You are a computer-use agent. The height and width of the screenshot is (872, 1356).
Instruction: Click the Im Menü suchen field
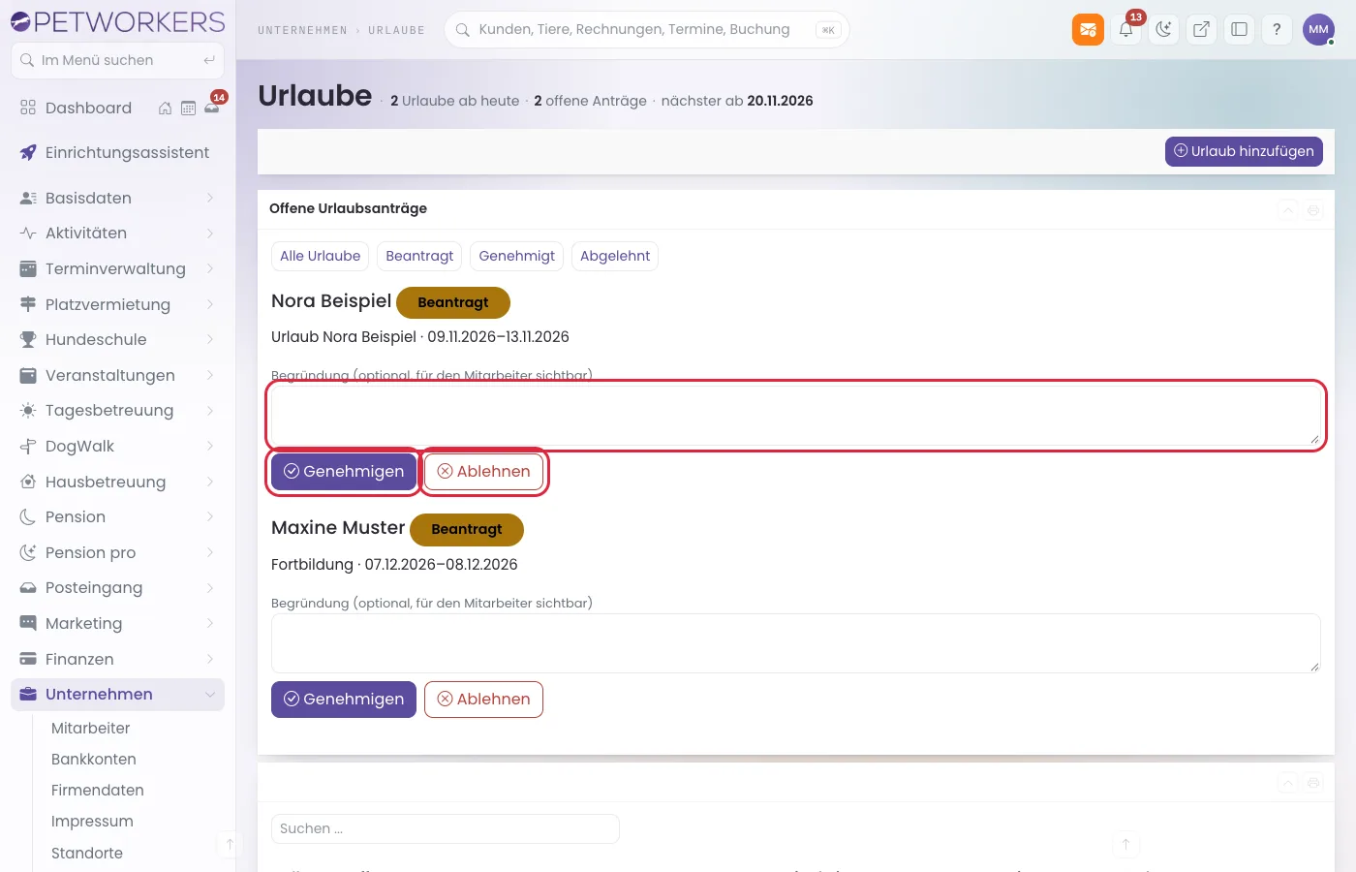(117, 60)
